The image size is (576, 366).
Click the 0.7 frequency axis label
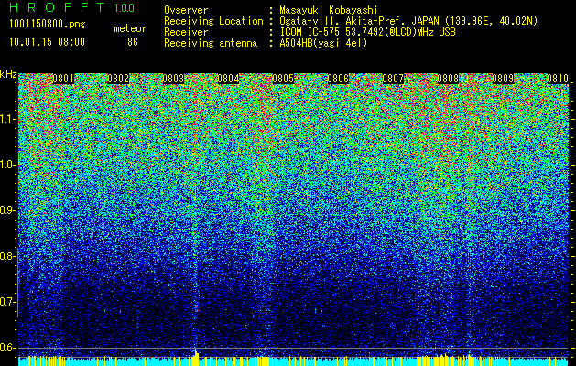(7, 302)
